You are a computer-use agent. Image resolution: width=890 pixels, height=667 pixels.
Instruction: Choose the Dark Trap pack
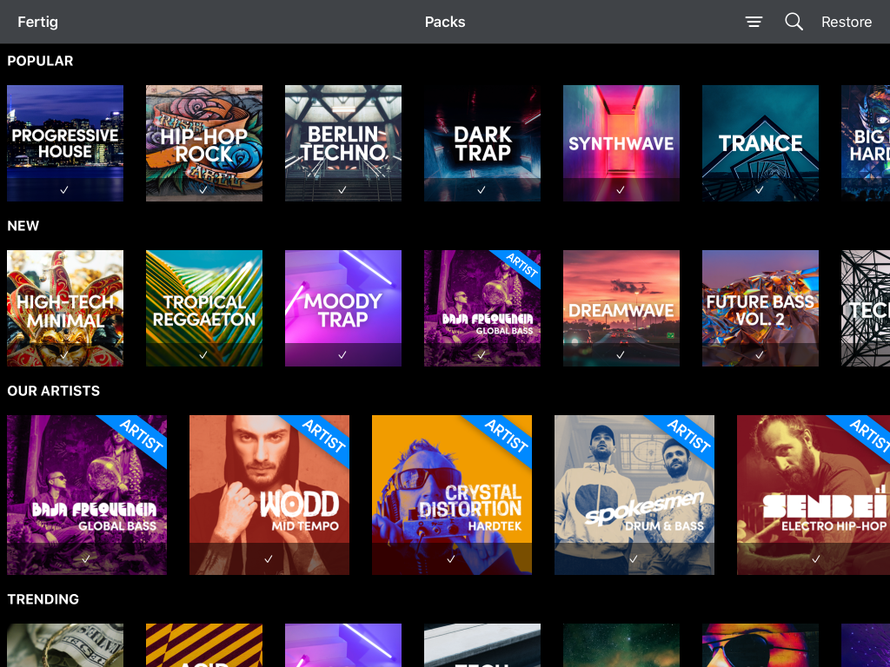(482, 142)
